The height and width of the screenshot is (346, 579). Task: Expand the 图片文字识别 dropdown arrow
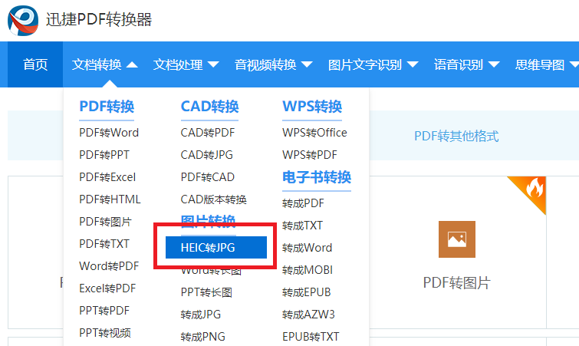coord(413,65)
